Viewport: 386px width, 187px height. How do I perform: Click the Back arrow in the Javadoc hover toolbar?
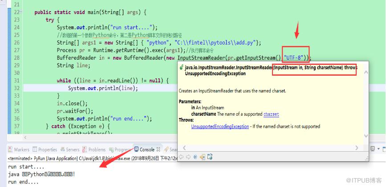pyautogui.click(x=181, y=157)
